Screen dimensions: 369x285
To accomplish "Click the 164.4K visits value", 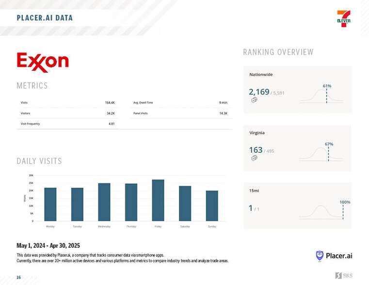I will tap(110, 103).
